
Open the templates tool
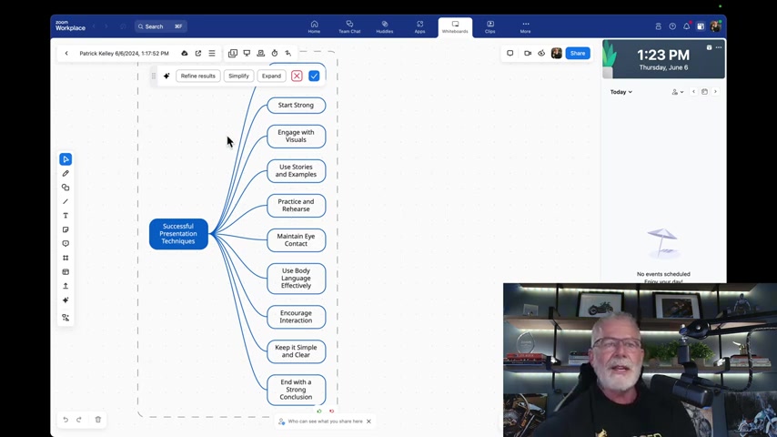point(66,272)
